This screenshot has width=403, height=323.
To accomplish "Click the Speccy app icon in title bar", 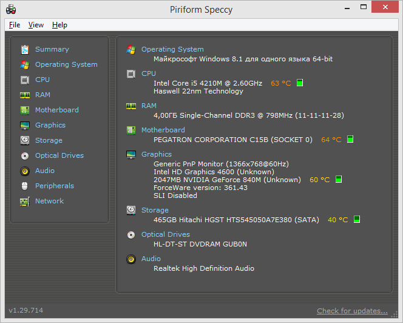I will tap(11, 10).
